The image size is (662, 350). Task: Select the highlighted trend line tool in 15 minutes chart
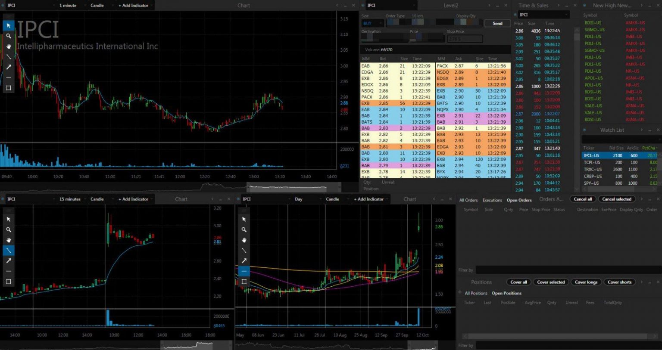pos(9,250)
